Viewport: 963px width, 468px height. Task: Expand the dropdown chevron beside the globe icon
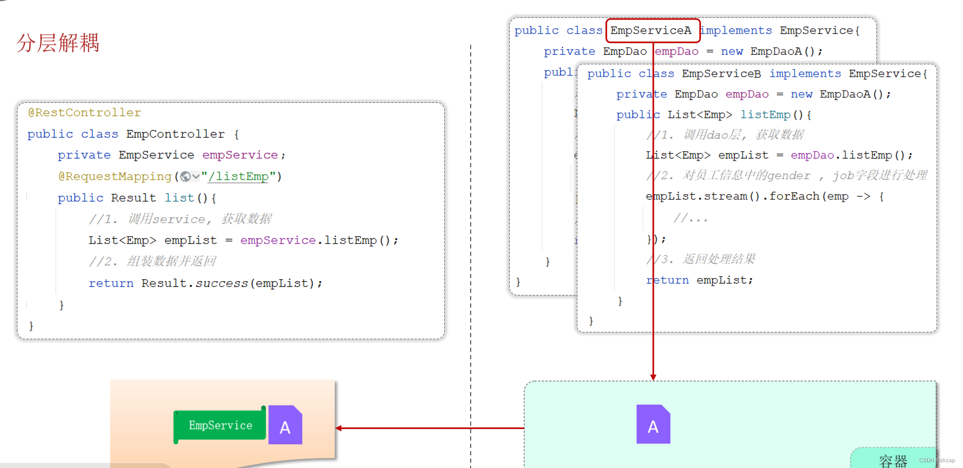(196, 177)
